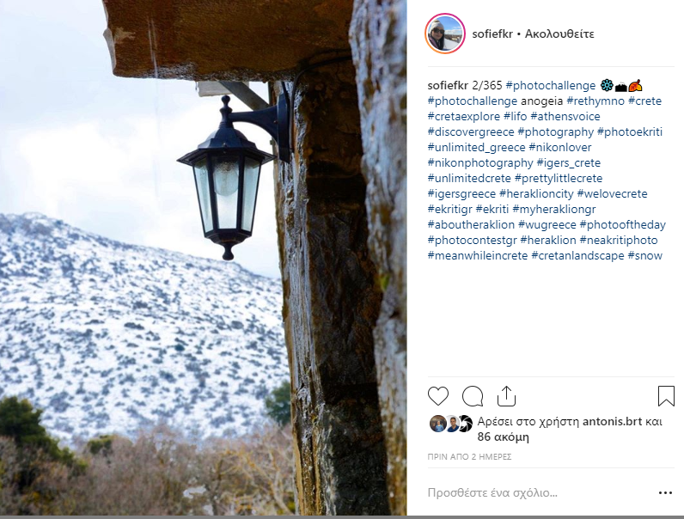This screenshot has height=519, width=684.
Task: Like the post with the heart icon
Action: pyautogui.click(x=438, y=396)
